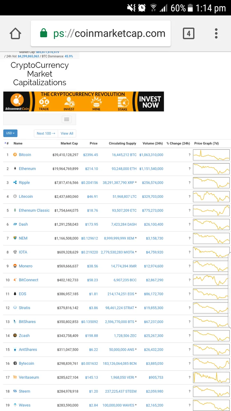Viewport: 231px width, 411px height.
Task: Sort table by rank # column
Action: 6,143
